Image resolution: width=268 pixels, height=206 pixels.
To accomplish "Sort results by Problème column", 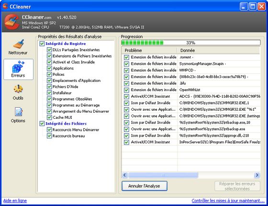I will [149, 50].
